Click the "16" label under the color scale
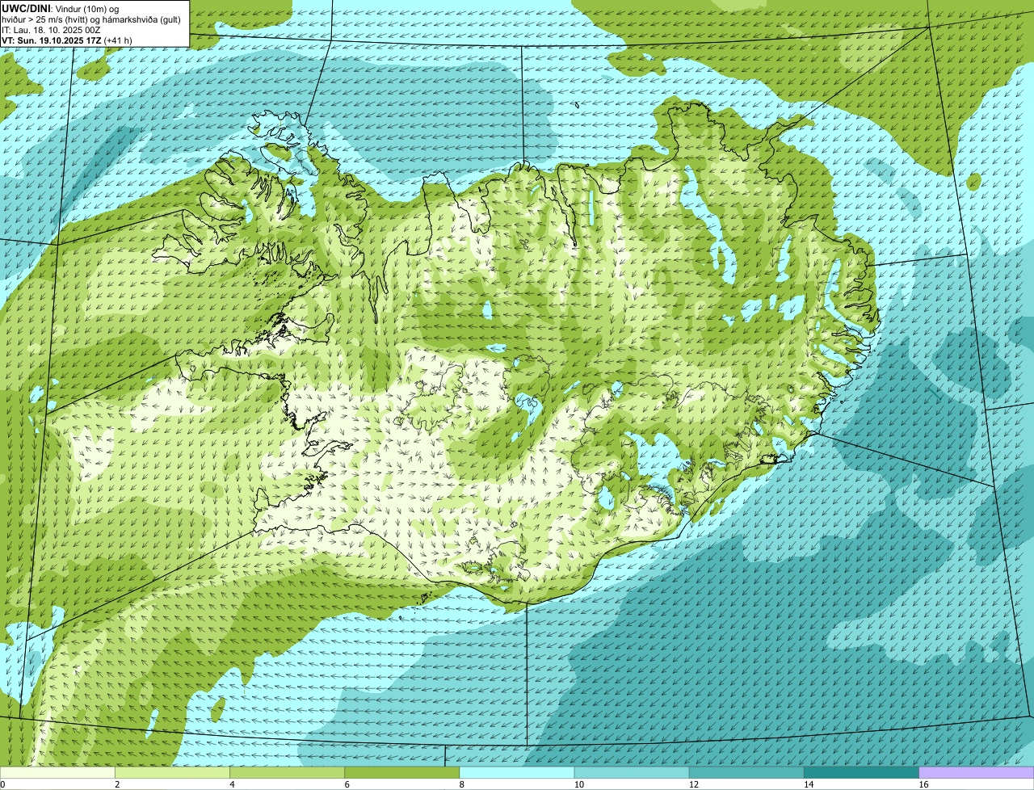 923,784
